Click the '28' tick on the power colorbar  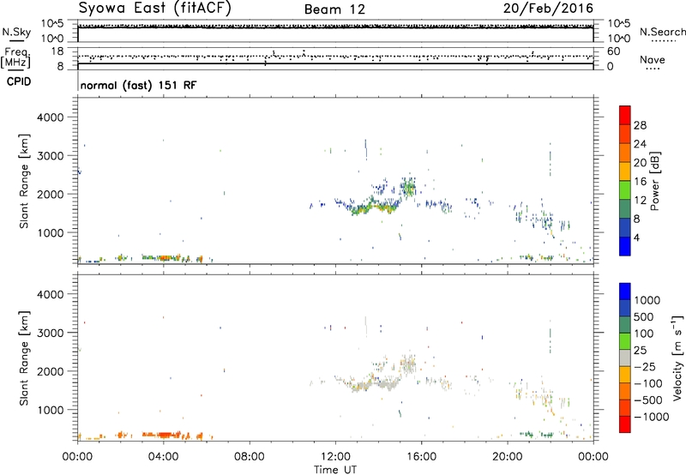pyautogui.click(x=640, y=125)
